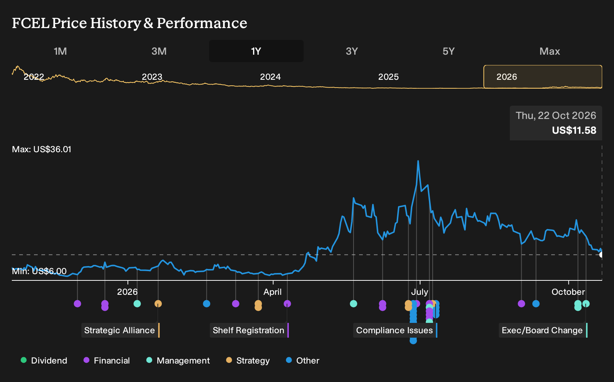This screenshot has height=382, width=614.
Task: Show Max price history range
Action: point(550,51)
